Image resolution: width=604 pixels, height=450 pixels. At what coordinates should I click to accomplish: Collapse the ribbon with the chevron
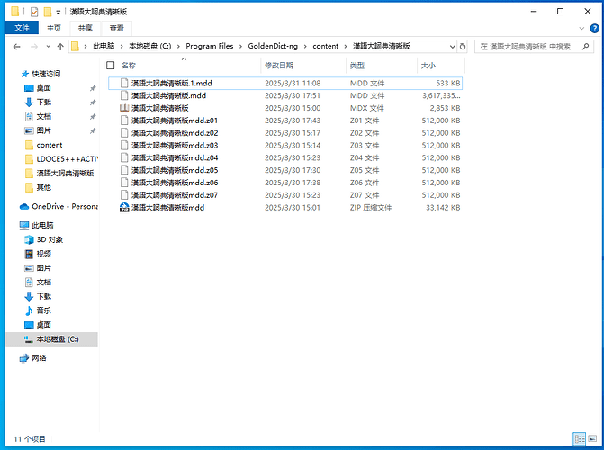coord(581,28)
